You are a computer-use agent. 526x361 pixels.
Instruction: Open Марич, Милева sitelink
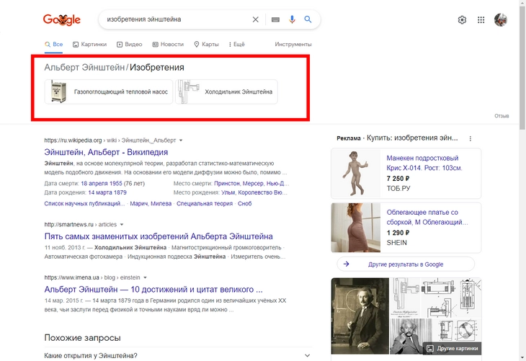click(x=151, y=204)
